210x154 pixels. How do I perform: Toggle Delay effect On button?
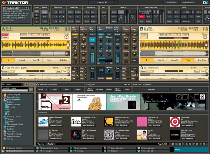click(x=134, y=34)
